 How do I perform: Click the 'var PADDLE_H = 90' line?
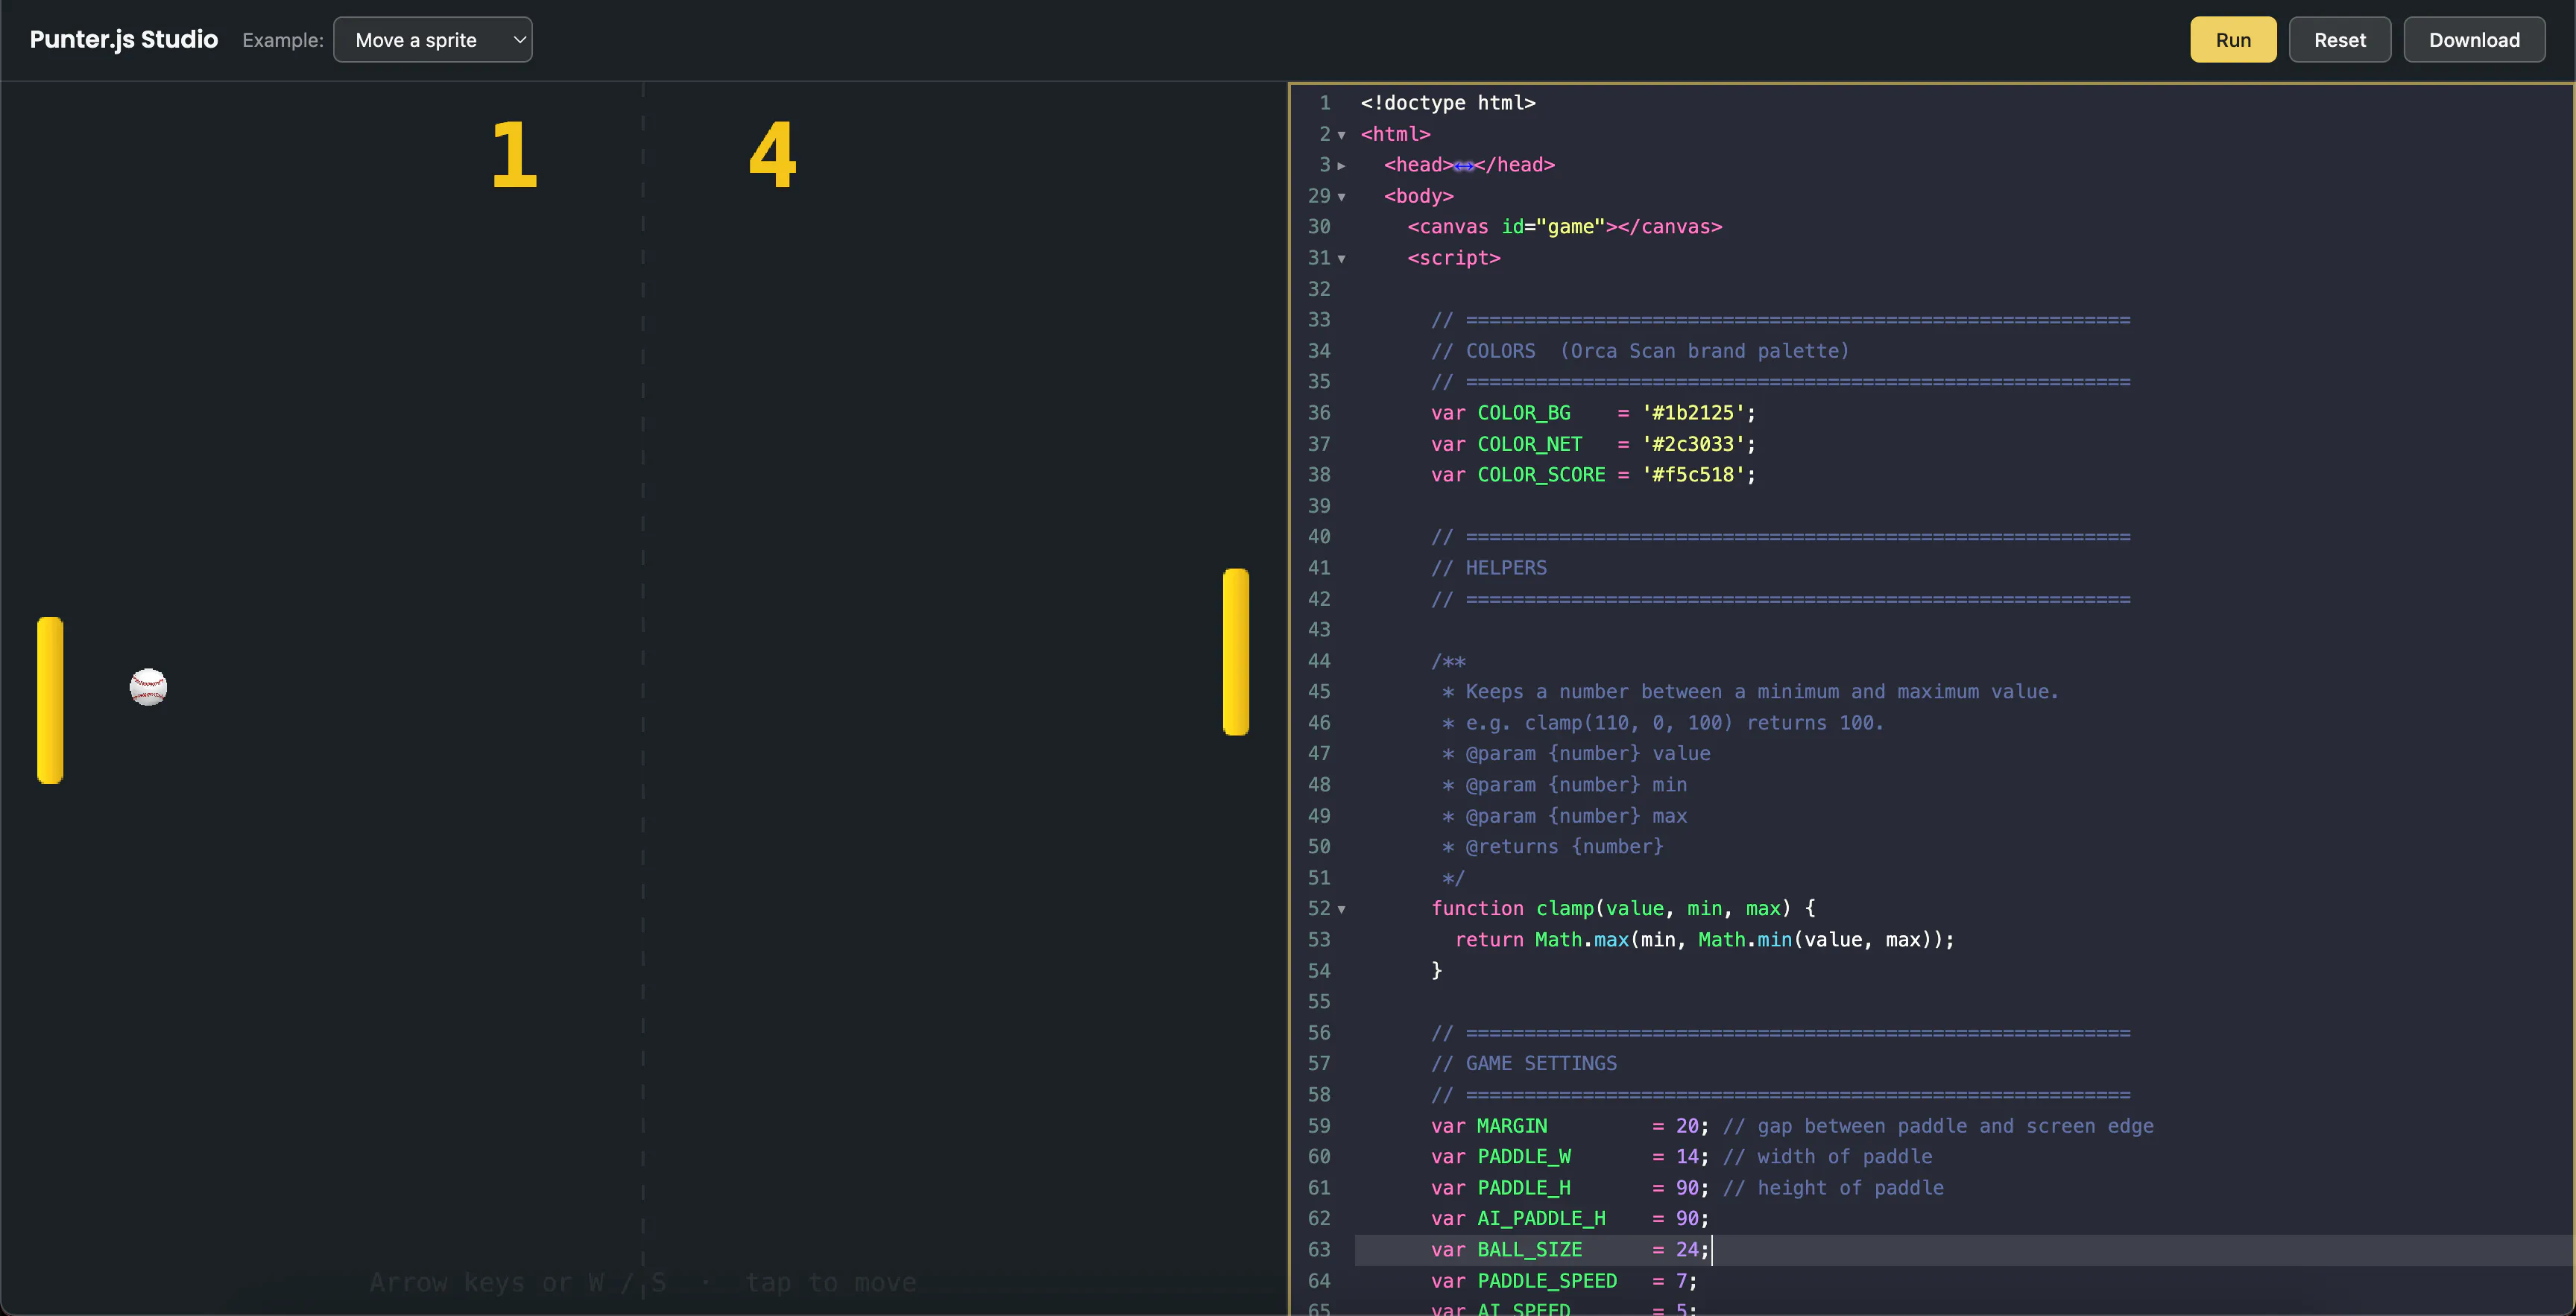pyautogui.click(x=1687, y=1188)
